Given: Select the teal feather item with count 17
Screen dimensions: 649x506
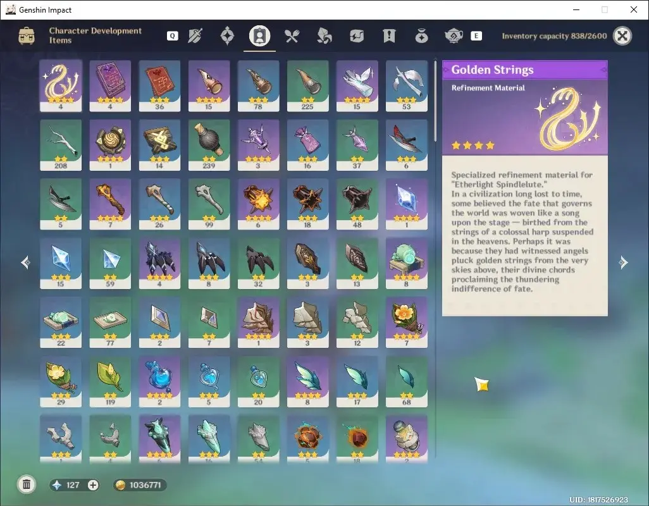Looking at the screenshot, I should (x=357, y=381).
